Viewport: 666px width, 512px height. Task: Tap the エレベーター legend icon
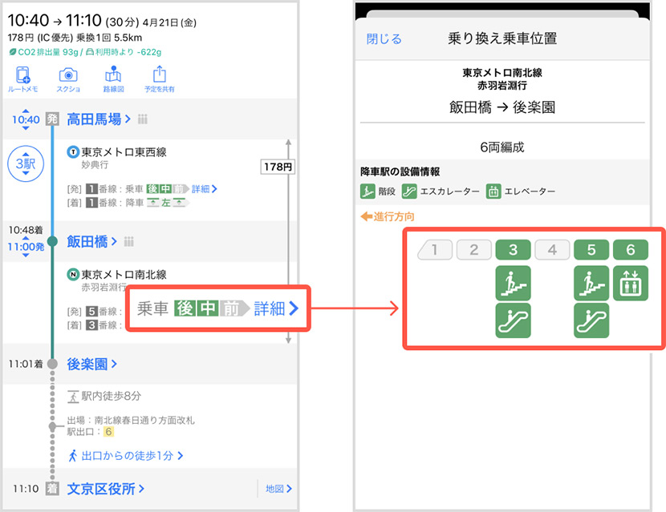click(x=493, y=191)
